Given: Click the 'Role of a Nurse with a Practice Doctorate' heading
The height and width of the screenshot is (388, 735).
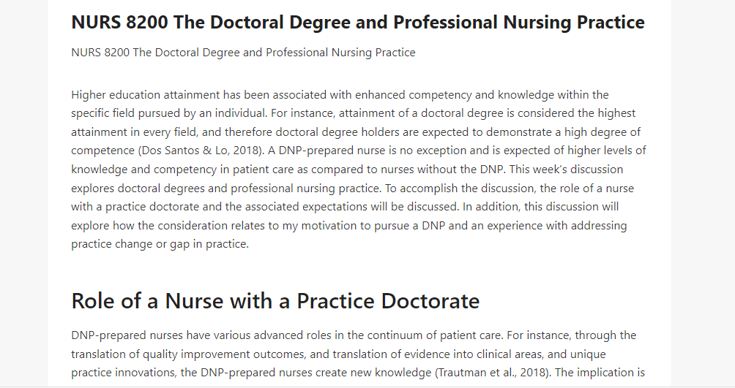Looking at the screenshot, I should [275, 300].
